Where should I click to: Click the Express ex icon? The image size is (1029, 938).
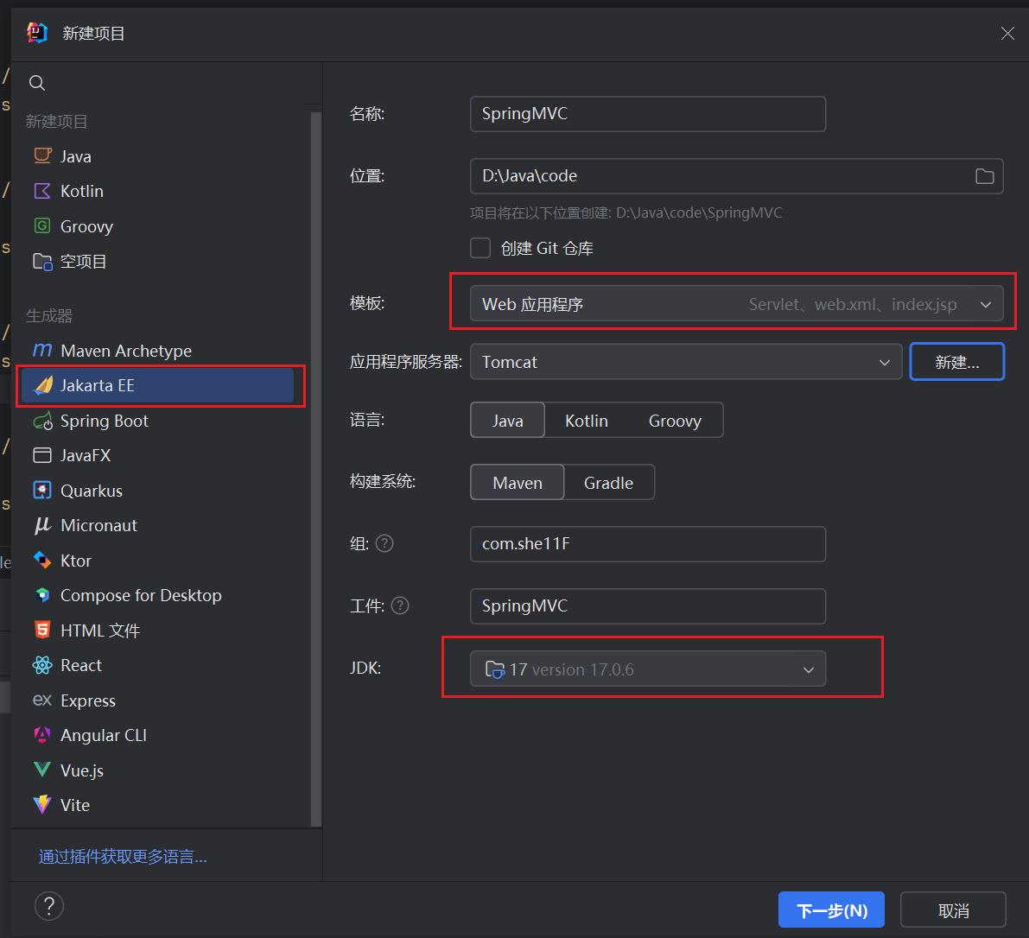coord(42,700)
